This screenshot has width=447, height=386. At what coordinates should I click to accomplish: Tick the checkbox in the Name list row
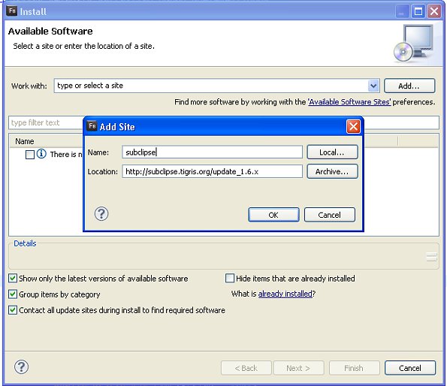click(29, 155)
